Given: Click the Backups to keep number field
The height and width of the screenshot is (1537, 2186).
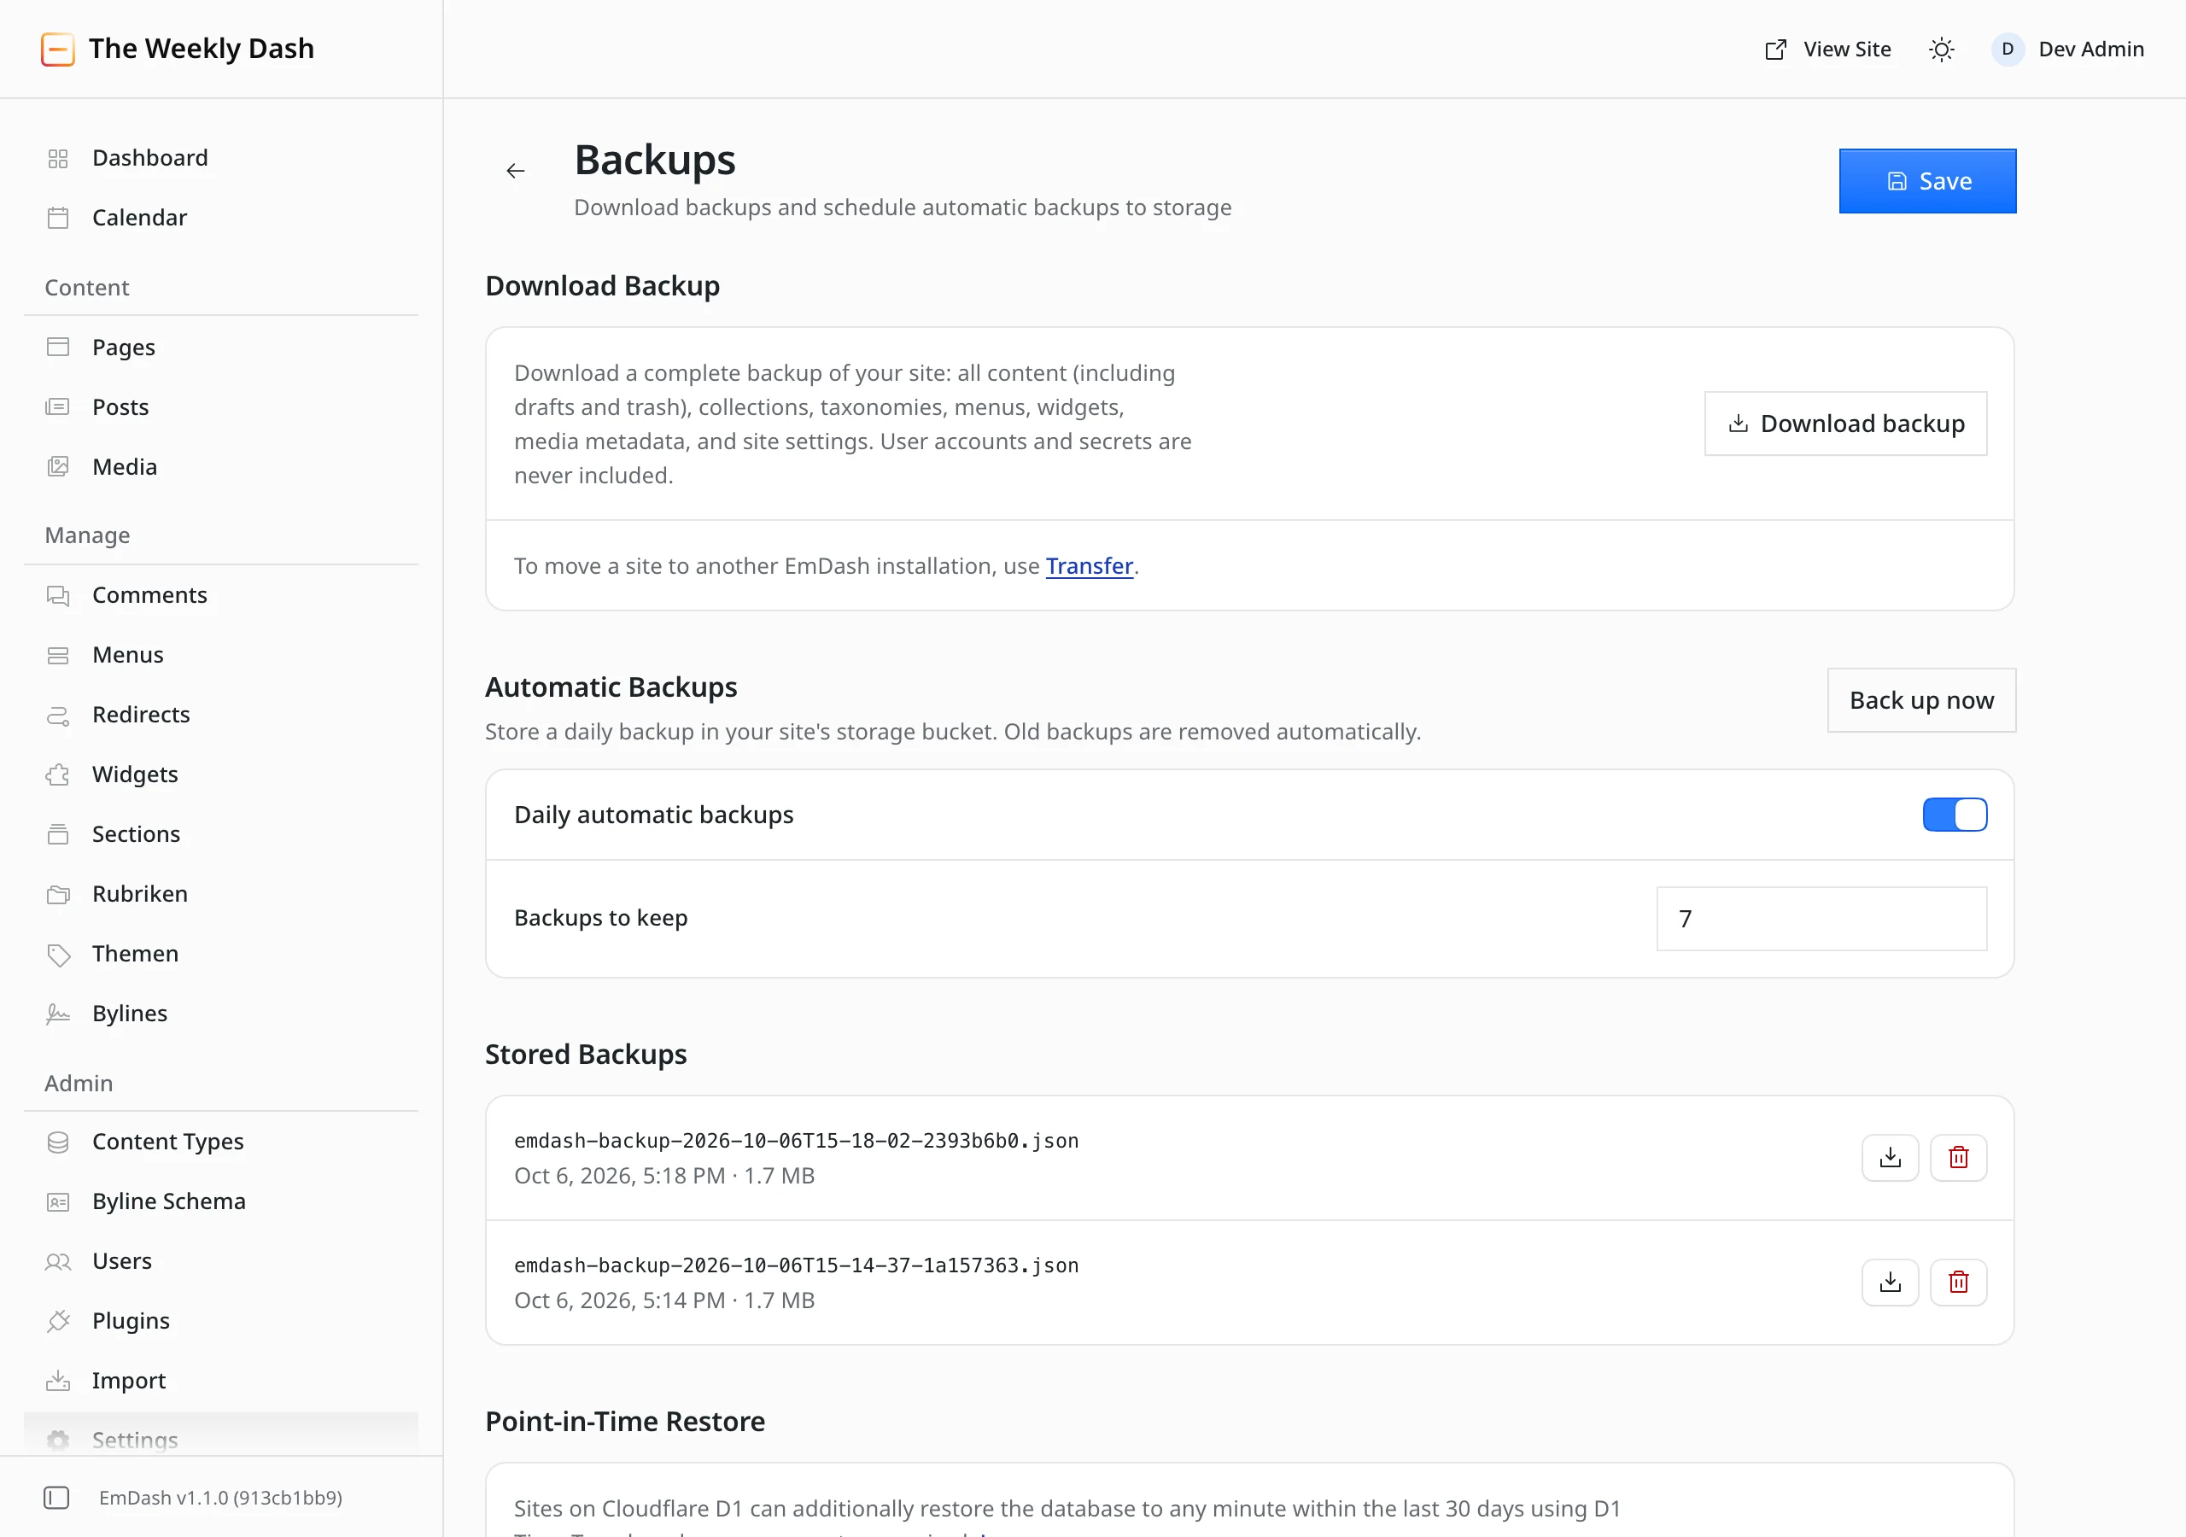Looking at the screenshot, I should 1821,919.
